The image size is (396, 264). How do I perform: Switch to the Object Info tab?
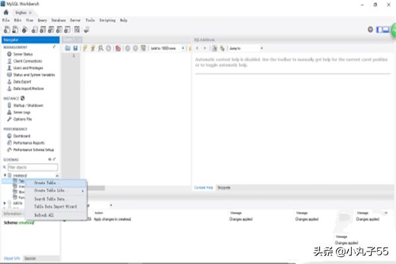12,258
